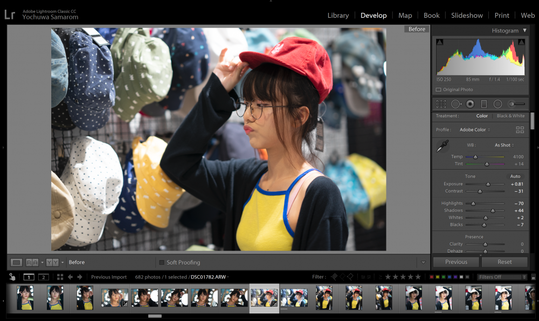Select the Red Eye Correction tool

point(470,104)
